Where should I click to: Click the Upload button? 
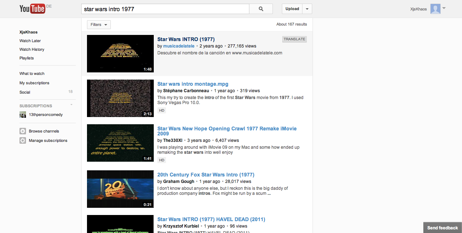(x=292, y=9)
